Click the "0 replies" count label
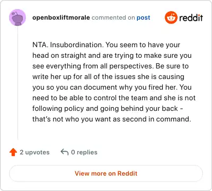This screenshot has width=212, height=191. (84, 152)
